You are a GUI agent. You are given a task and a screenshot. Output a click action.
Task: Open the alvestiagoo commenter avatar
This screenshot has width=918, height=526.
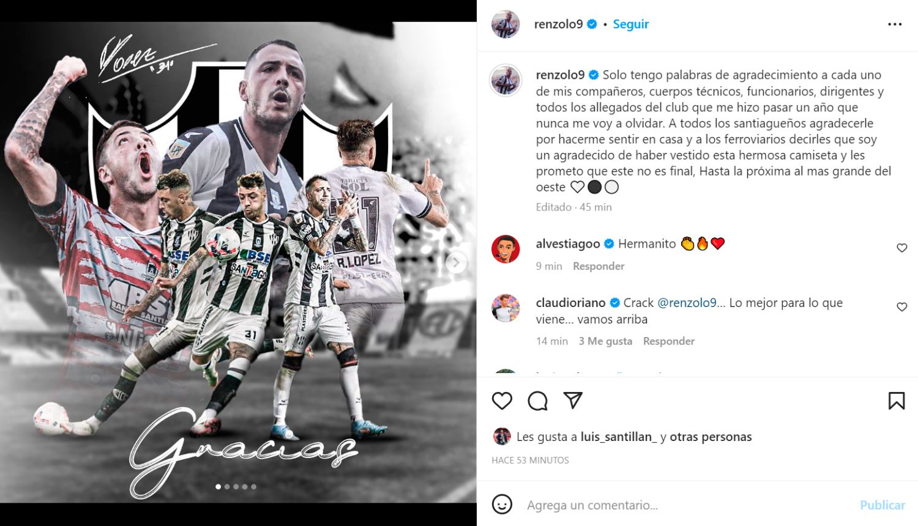[506, 249]
